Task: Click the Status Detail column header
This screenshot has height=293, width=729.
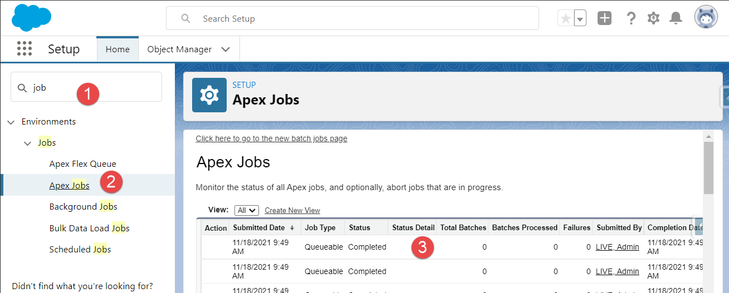Action: (x=413, y=227)
